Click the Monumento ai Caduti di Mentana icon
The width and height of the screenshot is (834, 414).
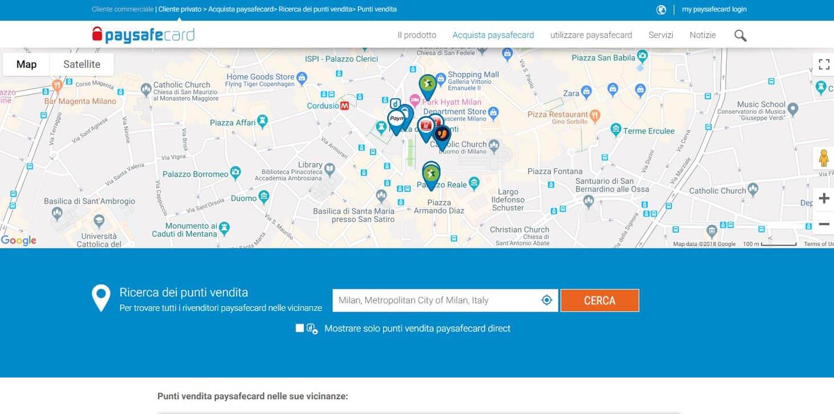click(224, 228)
